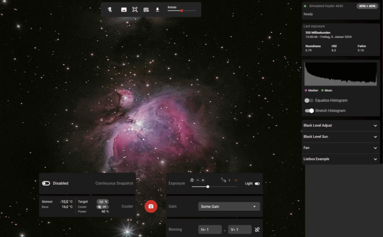Toggle the Light frame switch
The height and width of the screenshot is (237, 383).
[257, 184]
